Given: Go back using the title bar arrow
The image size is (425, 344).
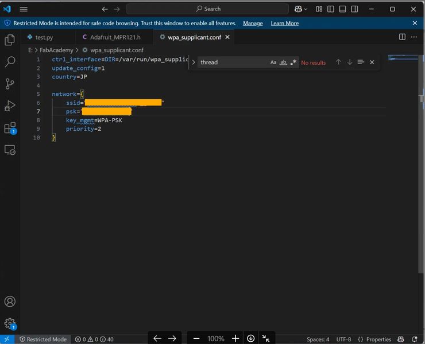Looking at the screenshot, I should pyautogui.click(x=105, y=9).
